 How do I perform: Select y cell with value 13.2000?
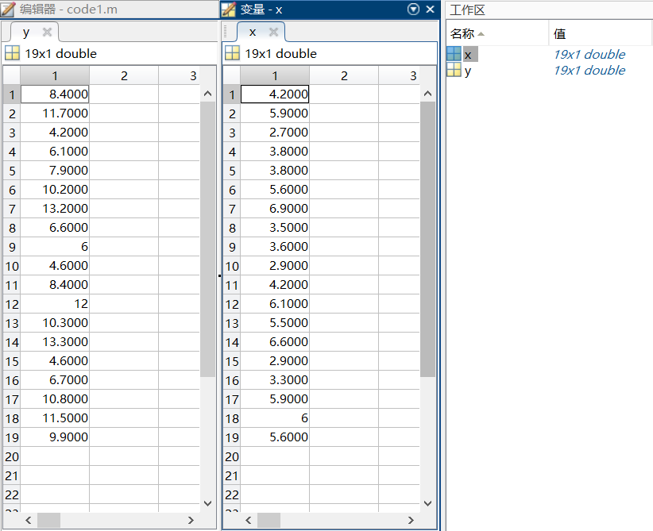point(55,209)
